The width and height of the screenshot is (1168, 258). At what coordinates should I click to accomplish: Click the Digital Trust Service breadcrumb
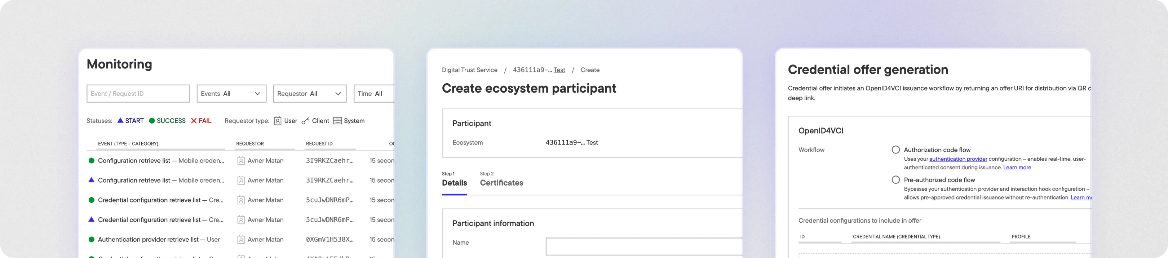pos(470,70)
